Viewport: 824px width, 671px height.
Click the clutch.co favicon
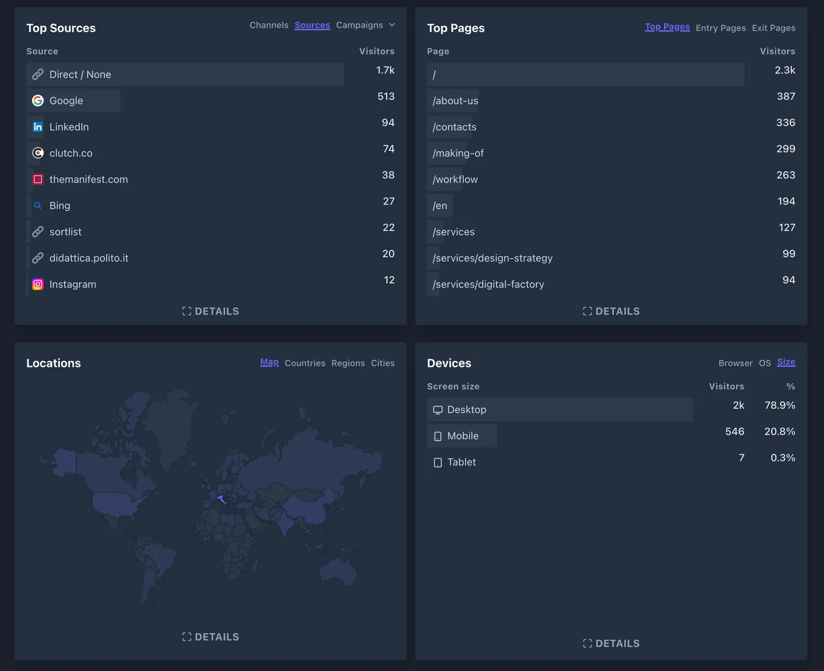coord(38,153)
